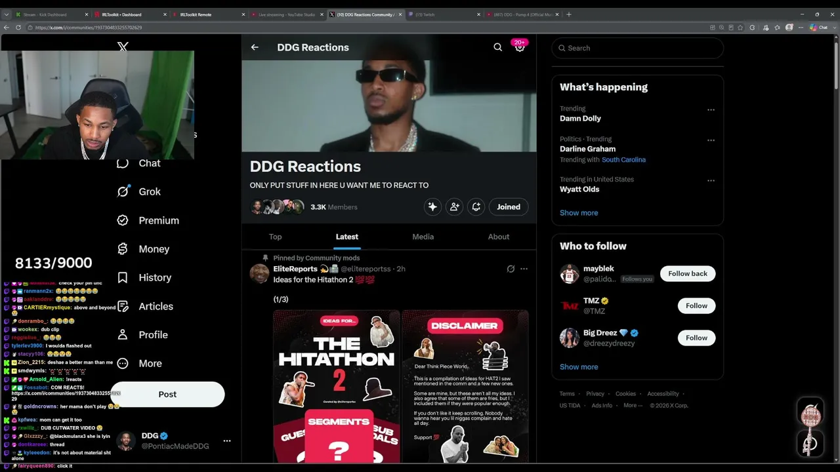840x472 pixels.
Task: Open a new browser tab with plus button
Action: pos(568,14)
